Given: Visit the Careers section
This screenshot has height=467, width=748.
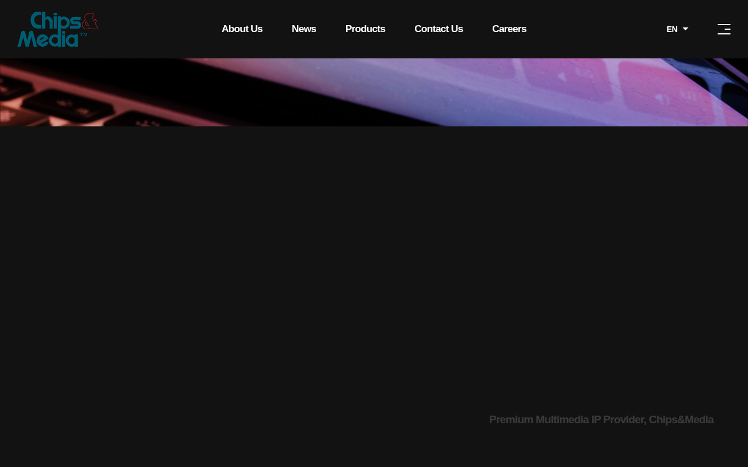Looking at the screenshot, I should coord(509,29).
